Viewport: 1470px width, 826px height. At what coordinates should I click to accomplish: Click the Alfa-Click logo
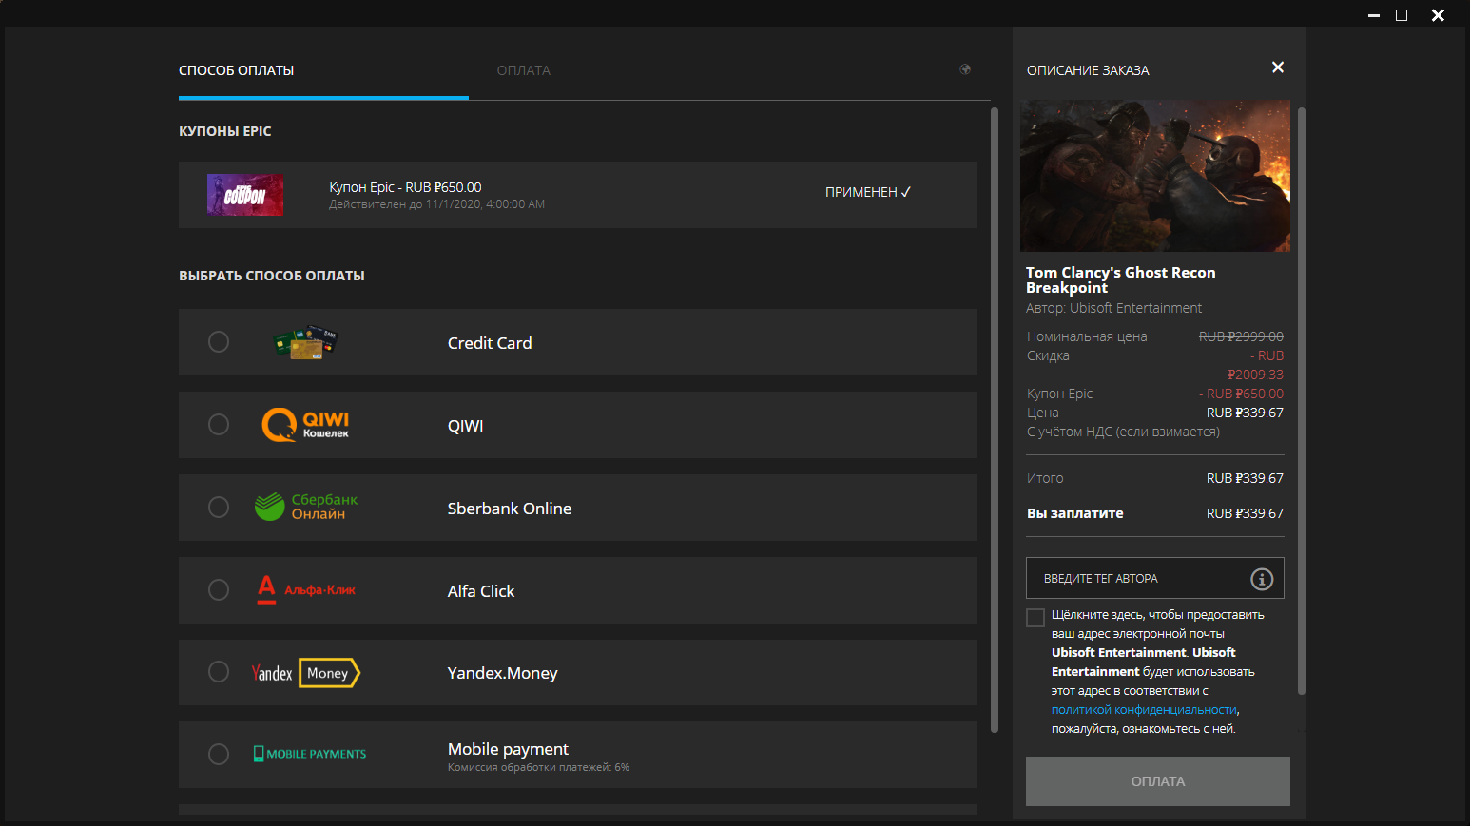coord(306,589)
